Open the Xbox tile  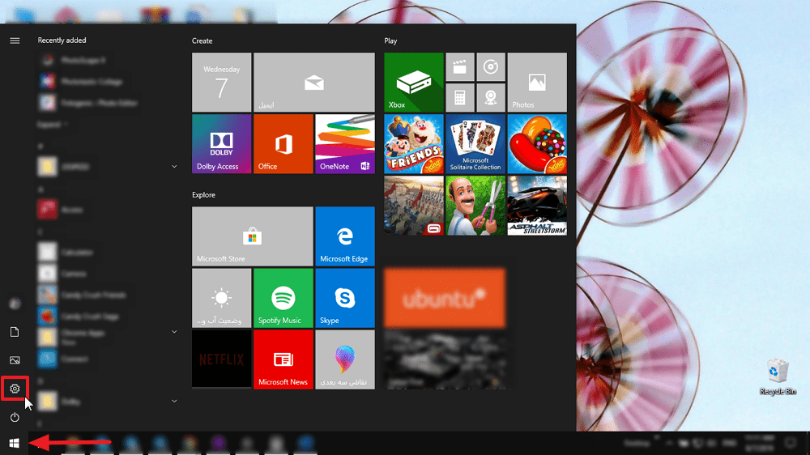pyautogui.click(x=414, y=82)
